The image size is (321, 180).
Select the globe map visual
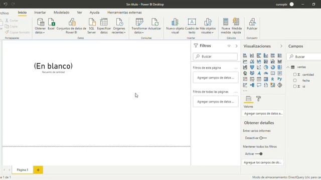[245, 73]
